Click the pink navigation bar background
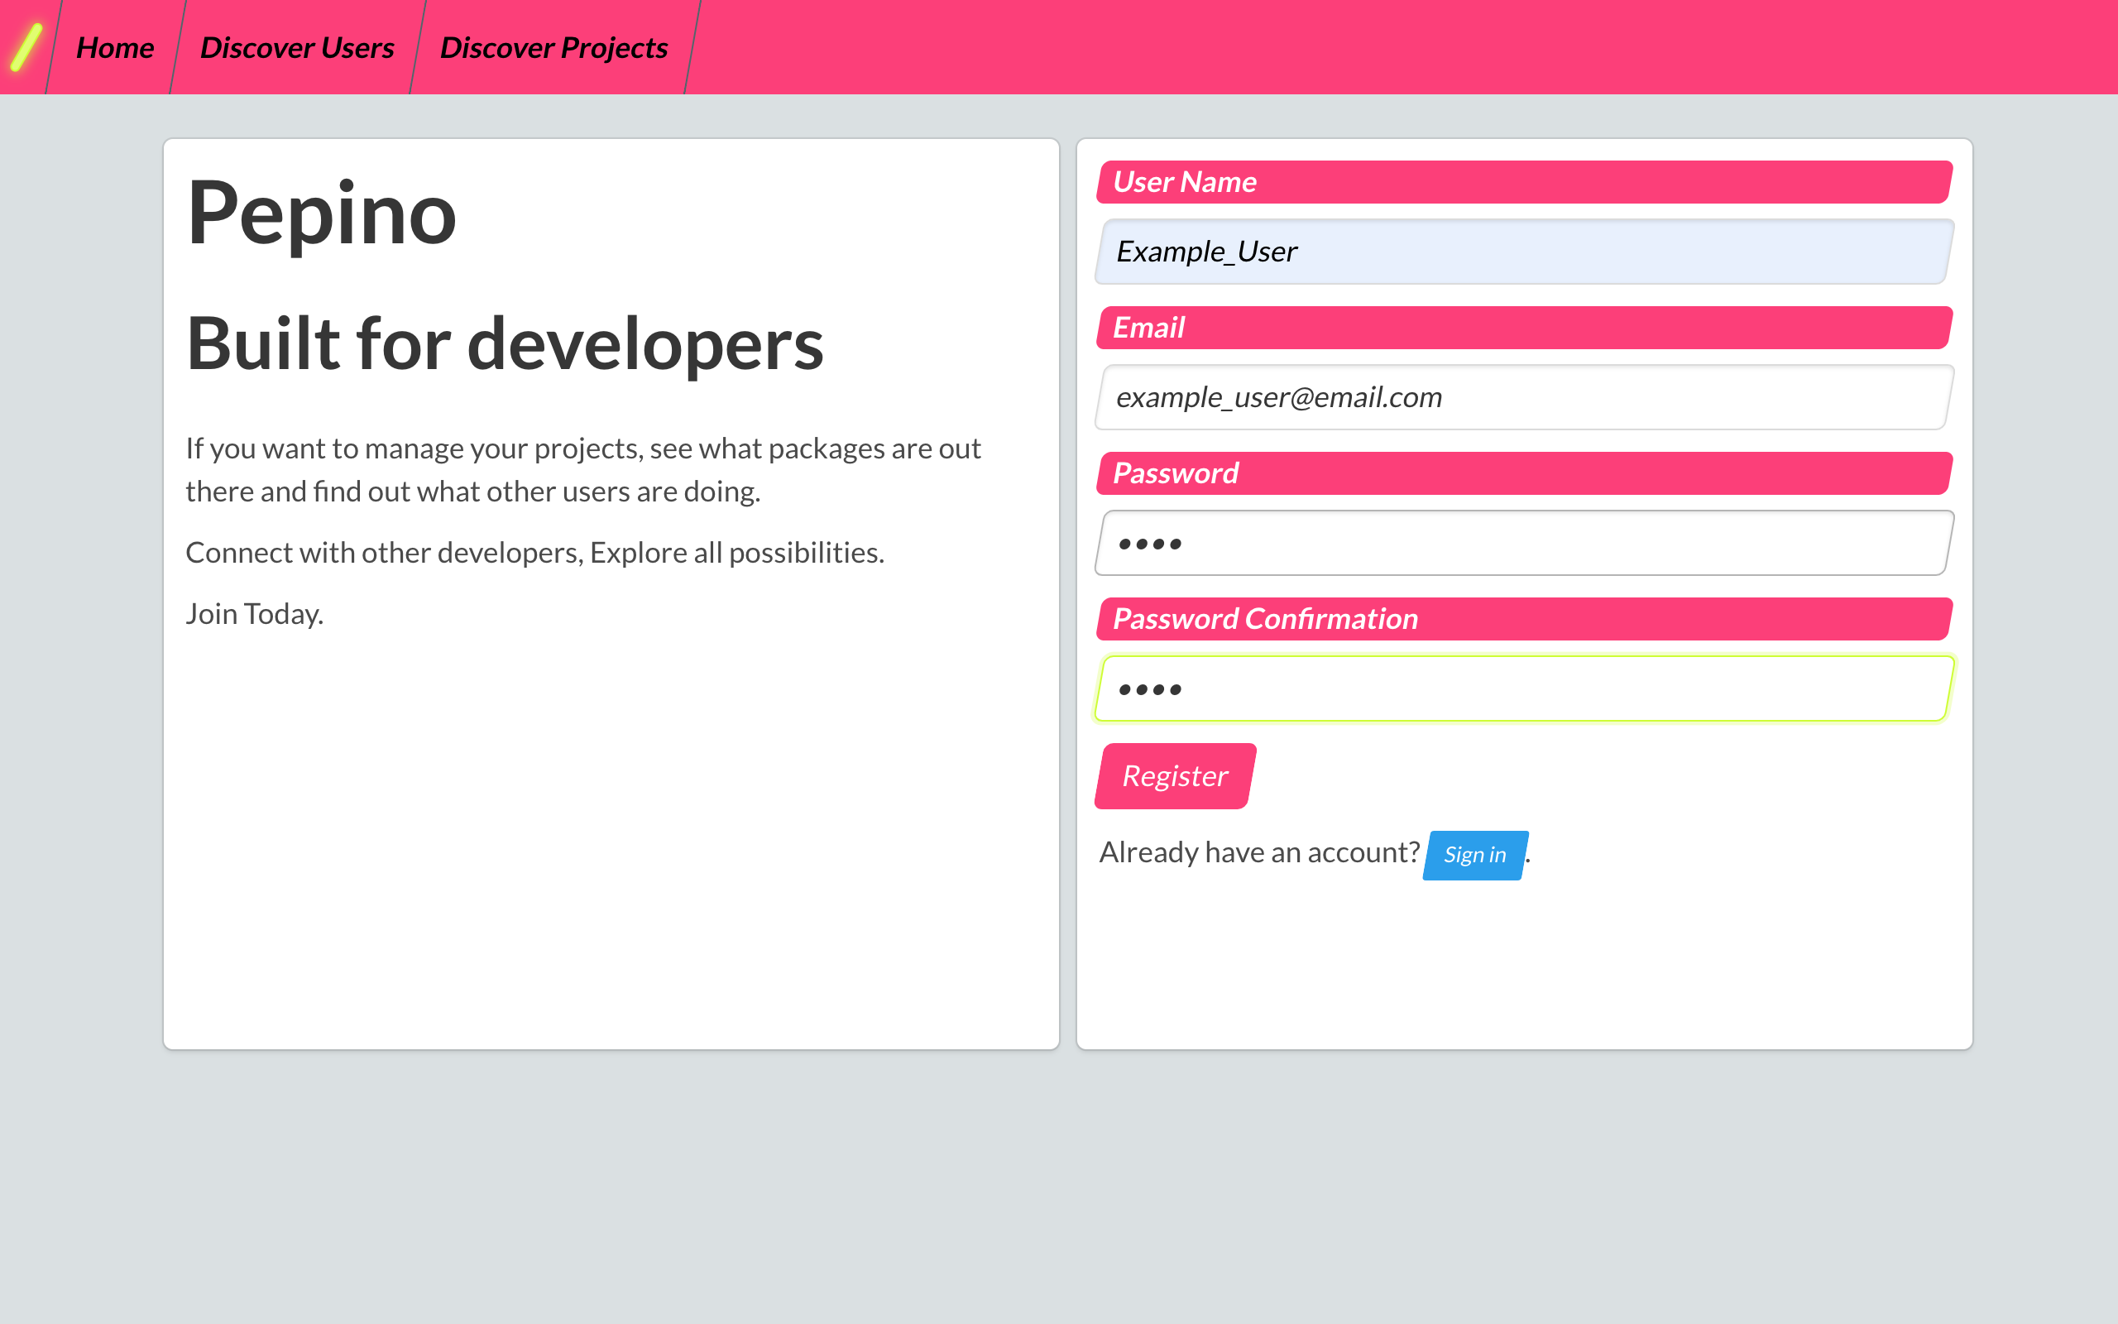This screenshot has width=2118, height=1324. pyautogui.click(x=1401, y=44)
